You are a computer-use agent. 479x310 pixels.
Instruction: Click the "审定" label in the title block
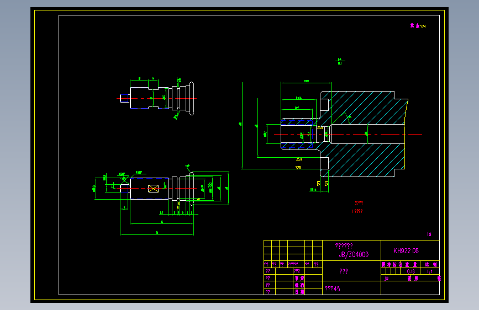pyautogui.click(x=299, y=278)
